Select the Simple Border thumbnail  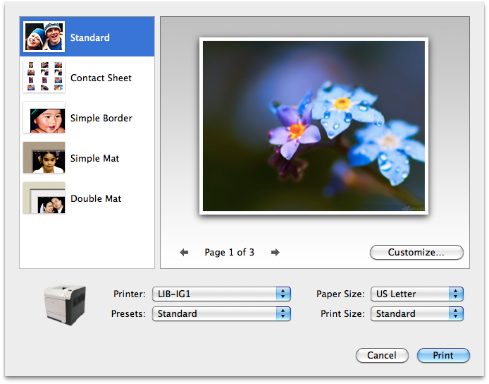(44, 117)
